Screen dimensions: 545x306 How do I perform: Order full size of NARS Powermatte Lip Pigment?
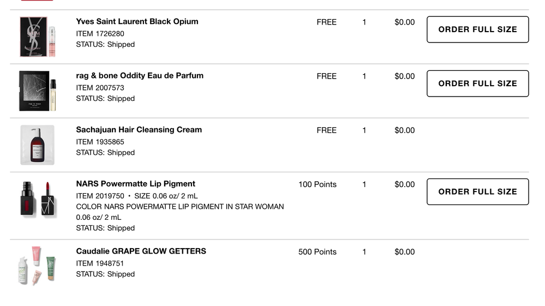[477, 191]
